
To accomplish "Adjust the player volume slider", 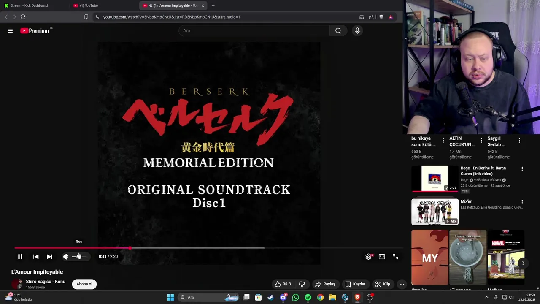I will (79, 256).
